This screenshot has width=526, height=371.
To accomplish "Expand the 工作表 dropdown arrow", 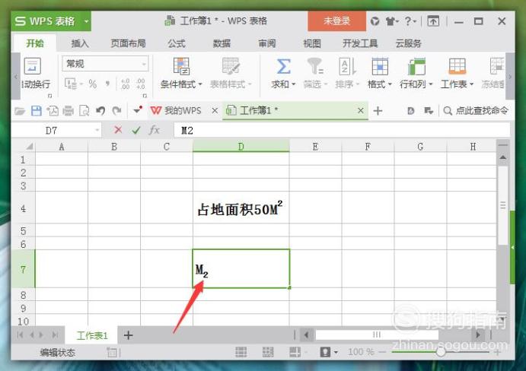I will coord(471,84).
